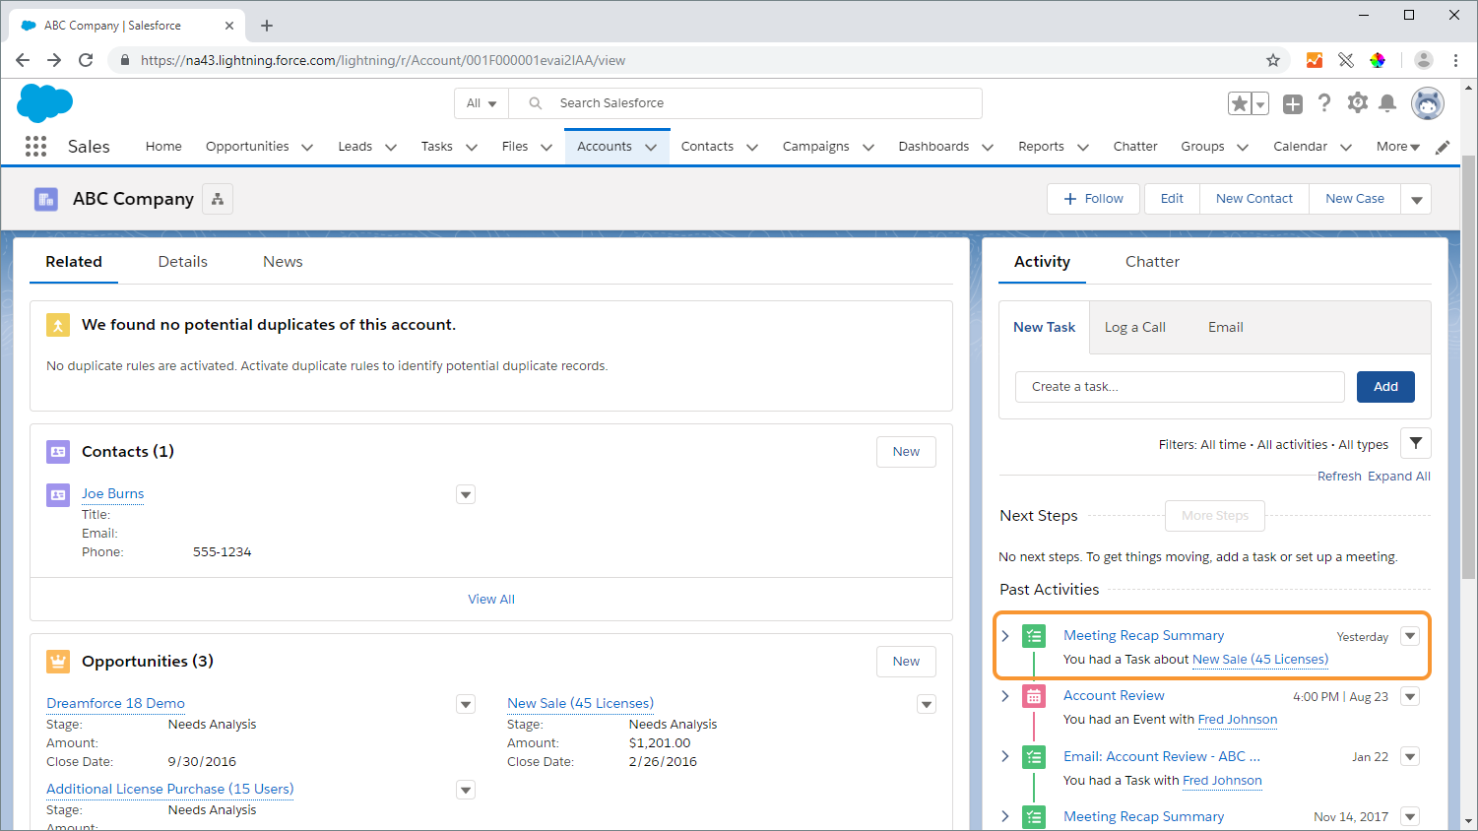The image size is (1478, 831).
Task: Open the Chrome menu three dots
Action: 1455,60
